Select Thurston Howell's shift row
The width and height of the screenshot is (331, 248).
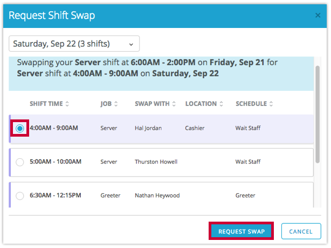tap(156, 162)
